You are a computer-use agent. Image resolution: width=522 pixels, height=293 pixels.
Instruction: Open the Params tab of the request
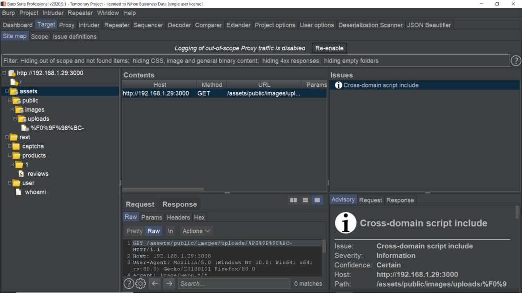[151, 217]
